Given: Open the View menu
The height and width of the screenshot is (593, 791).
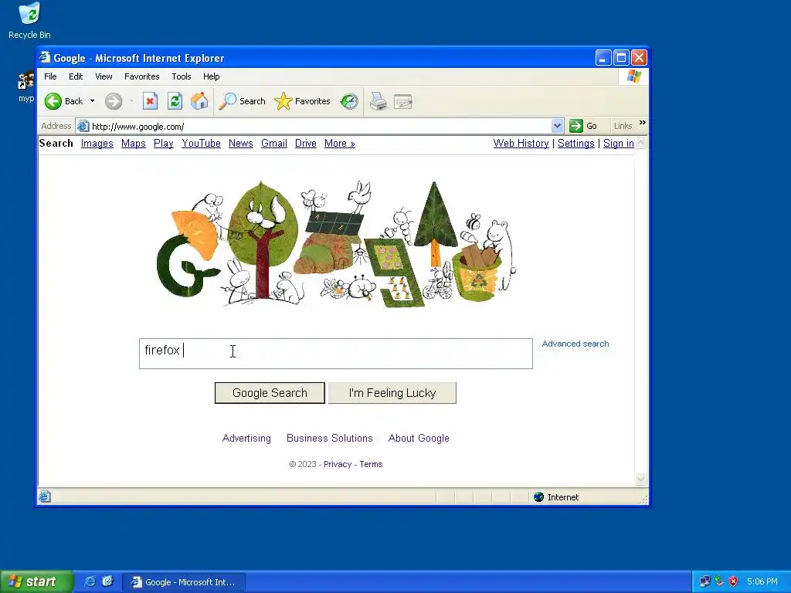Looking at the screenshot, I should point(104,76).
